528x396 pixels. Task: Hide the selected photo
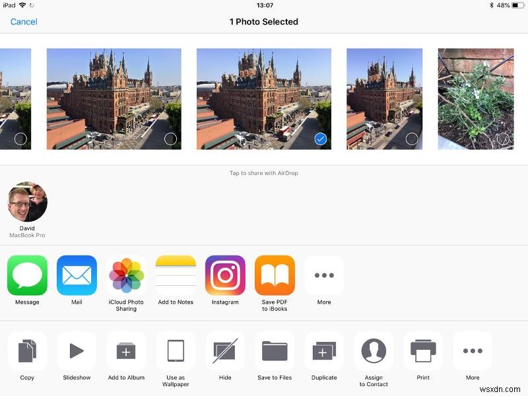(x=225, y=350)
